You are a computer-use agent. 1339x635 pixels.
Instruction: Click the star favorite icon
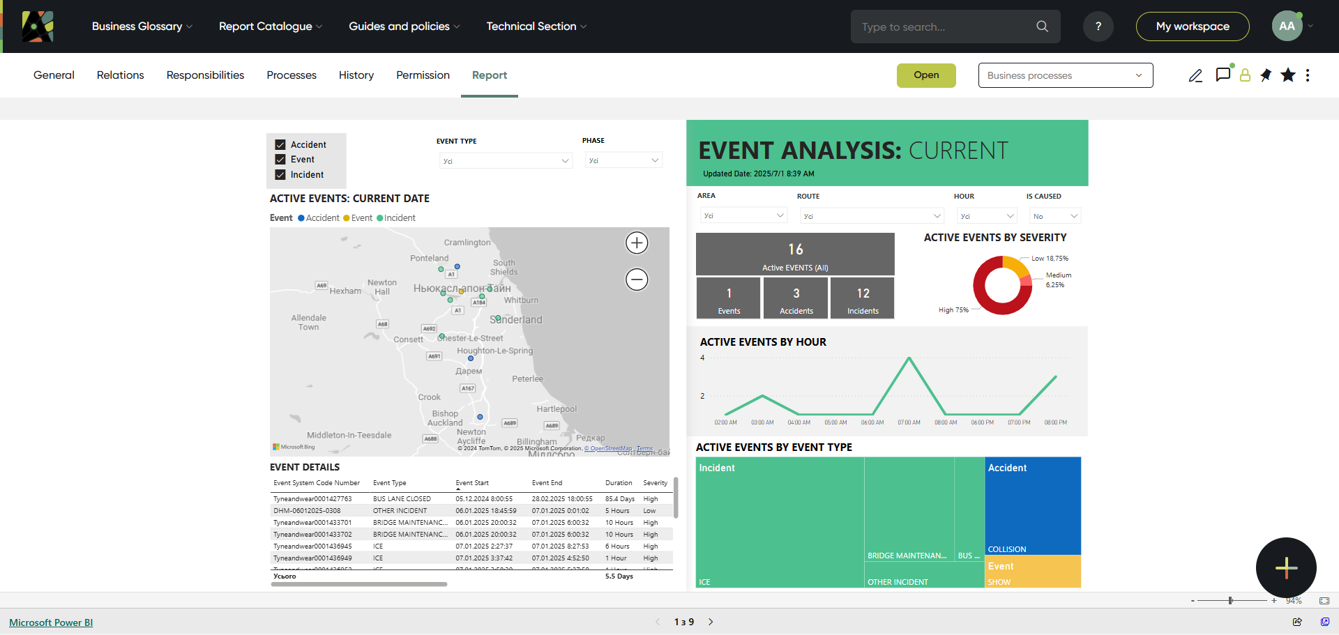1288,75
